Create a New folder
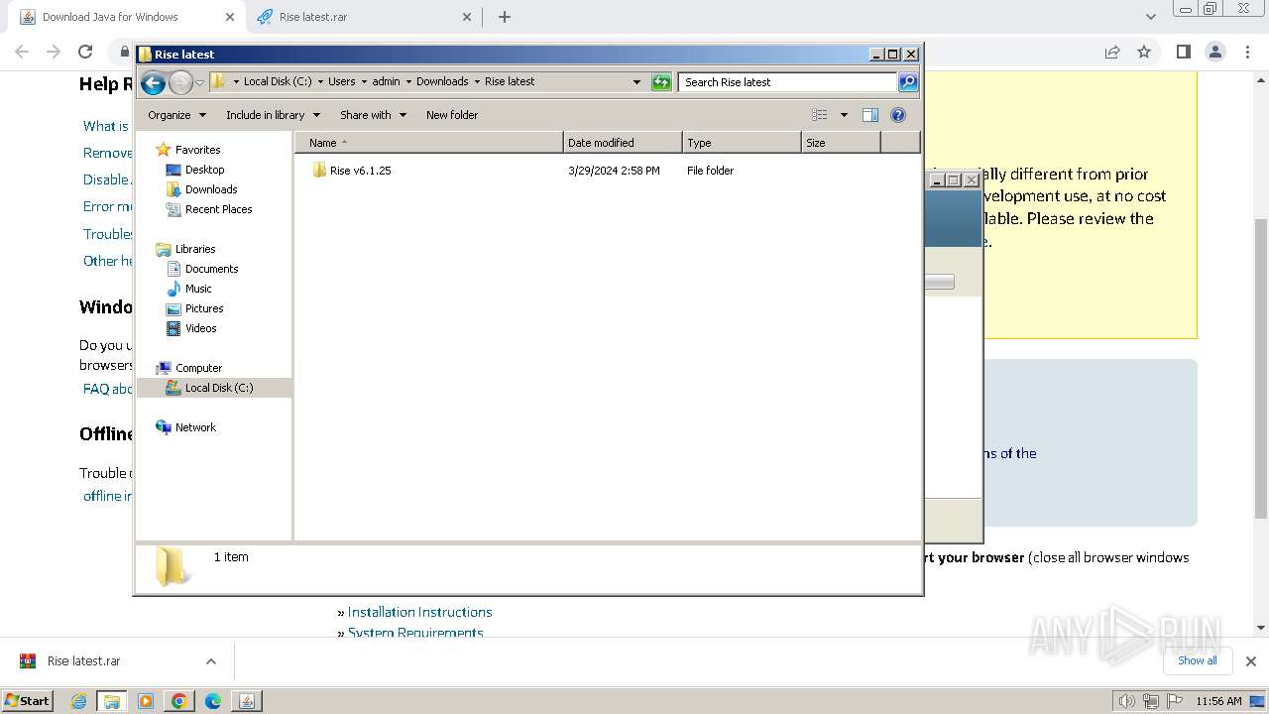The height and width of the screenshot is (714, 1269). (x=452, y=115)
